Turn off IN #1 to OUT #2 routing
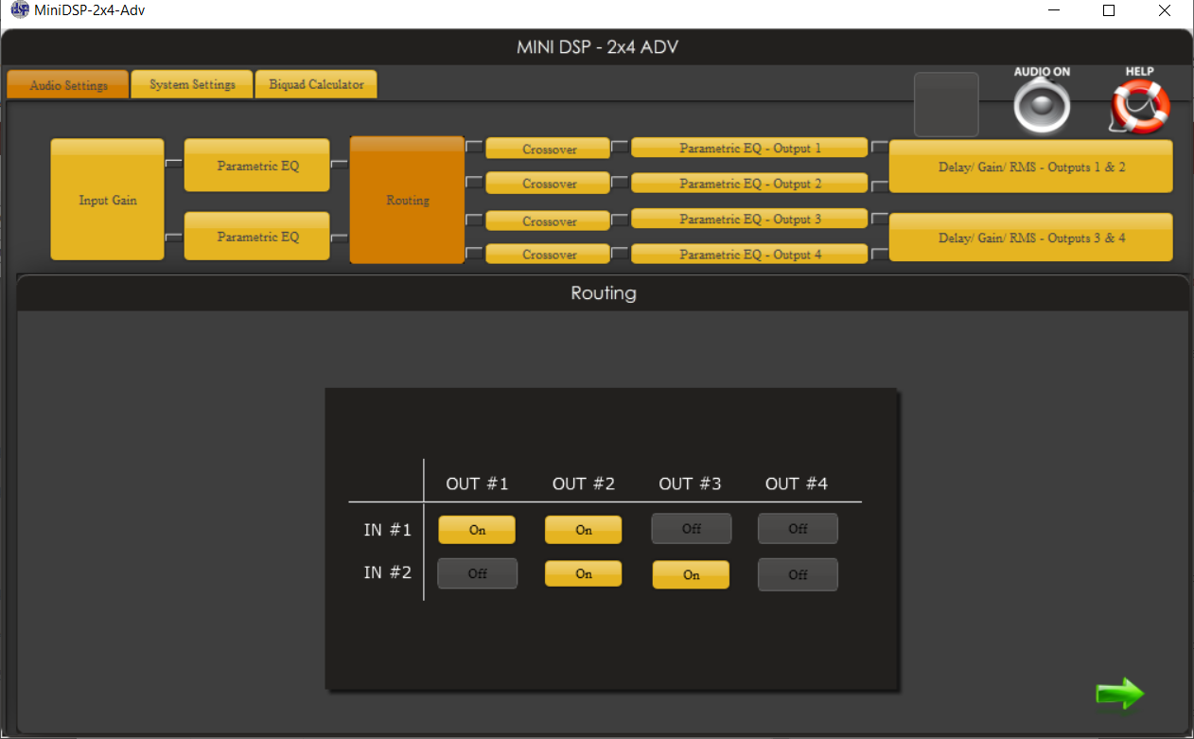This screenshot has width=1194, height=739. click(x=584, y=530)
